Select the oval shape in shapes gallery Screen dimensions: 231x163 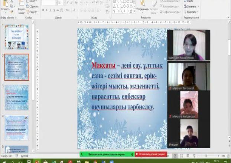pyautogui.click(x=128, y=1)
